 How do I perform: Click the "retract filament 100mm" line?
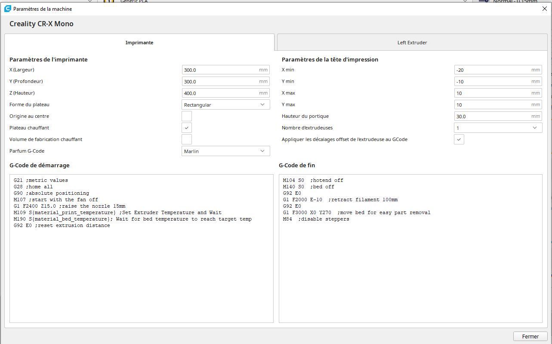[x=340, y=200]
